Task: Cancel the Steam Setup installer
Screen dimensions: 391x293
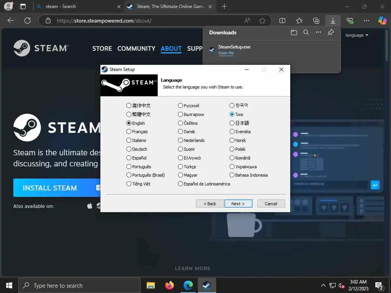Action: [x=271, y=204]
